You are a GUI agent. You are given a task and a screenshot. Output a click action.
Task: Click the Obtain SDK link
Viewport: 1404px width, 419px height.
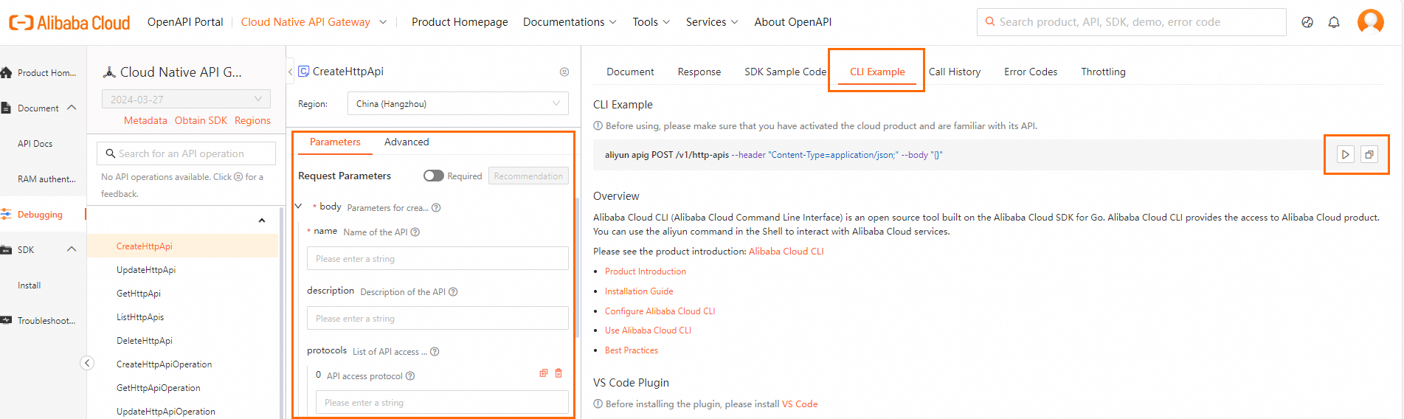click(x=201, y=120)
